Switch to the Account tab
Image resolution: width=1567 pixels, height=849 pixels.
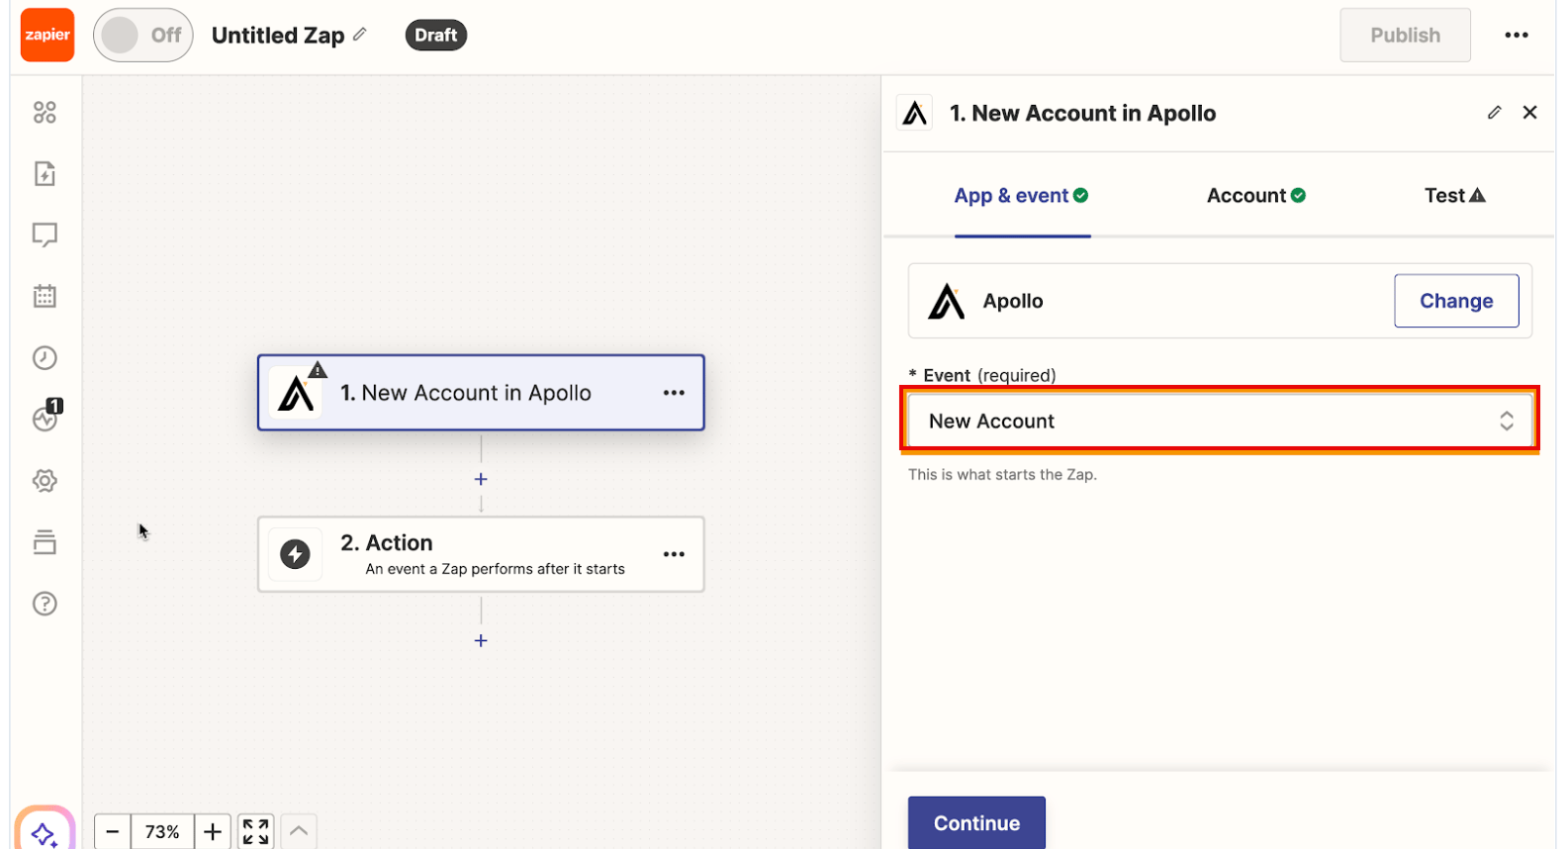(x=1256, y=196)
